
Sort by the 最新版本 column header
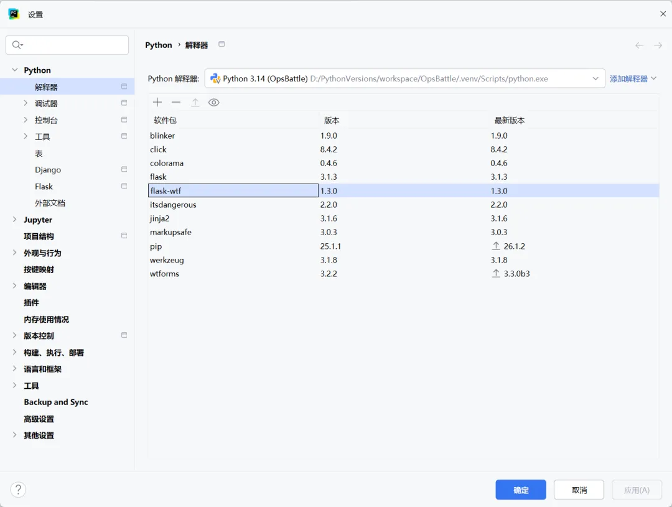(574, 121)
